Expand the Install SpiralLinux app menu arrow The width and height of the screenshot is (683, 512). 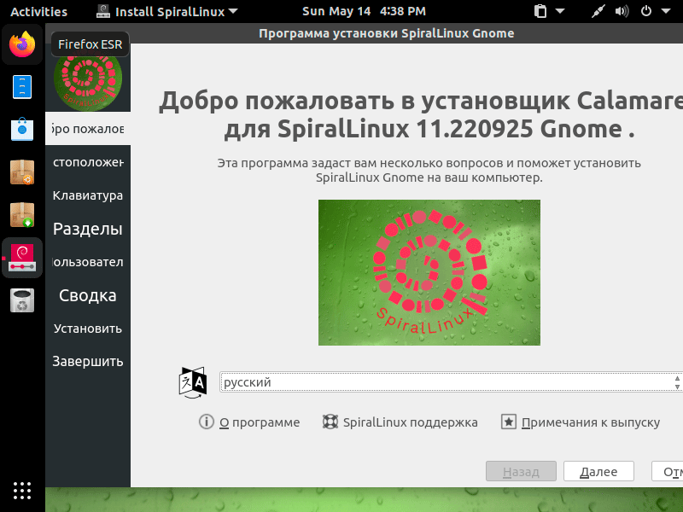233,11
